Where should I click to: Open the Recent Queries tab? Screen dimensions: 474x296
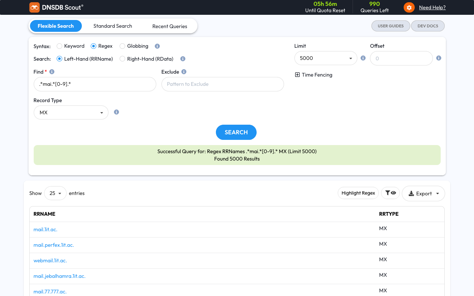(170, 26)
